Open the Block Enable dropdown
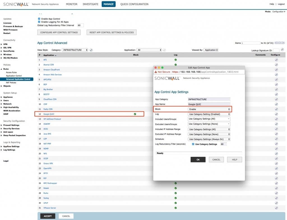287x220 pixels. click(x=209, y=109)
